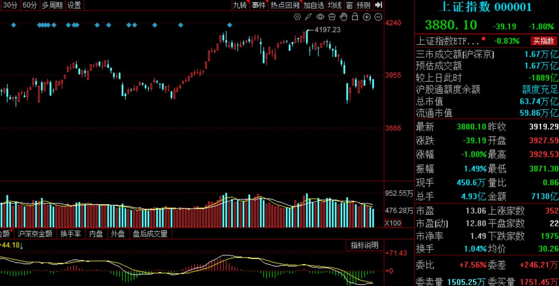This screenshot has width=559, height=286.
Task: Switch to 30分 period
Action: (x=9, y=5)
